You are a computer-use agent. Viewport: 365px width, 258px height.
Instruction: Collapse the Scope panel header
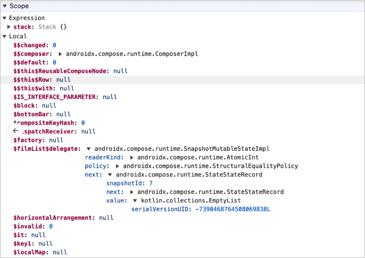pos(4,6)
